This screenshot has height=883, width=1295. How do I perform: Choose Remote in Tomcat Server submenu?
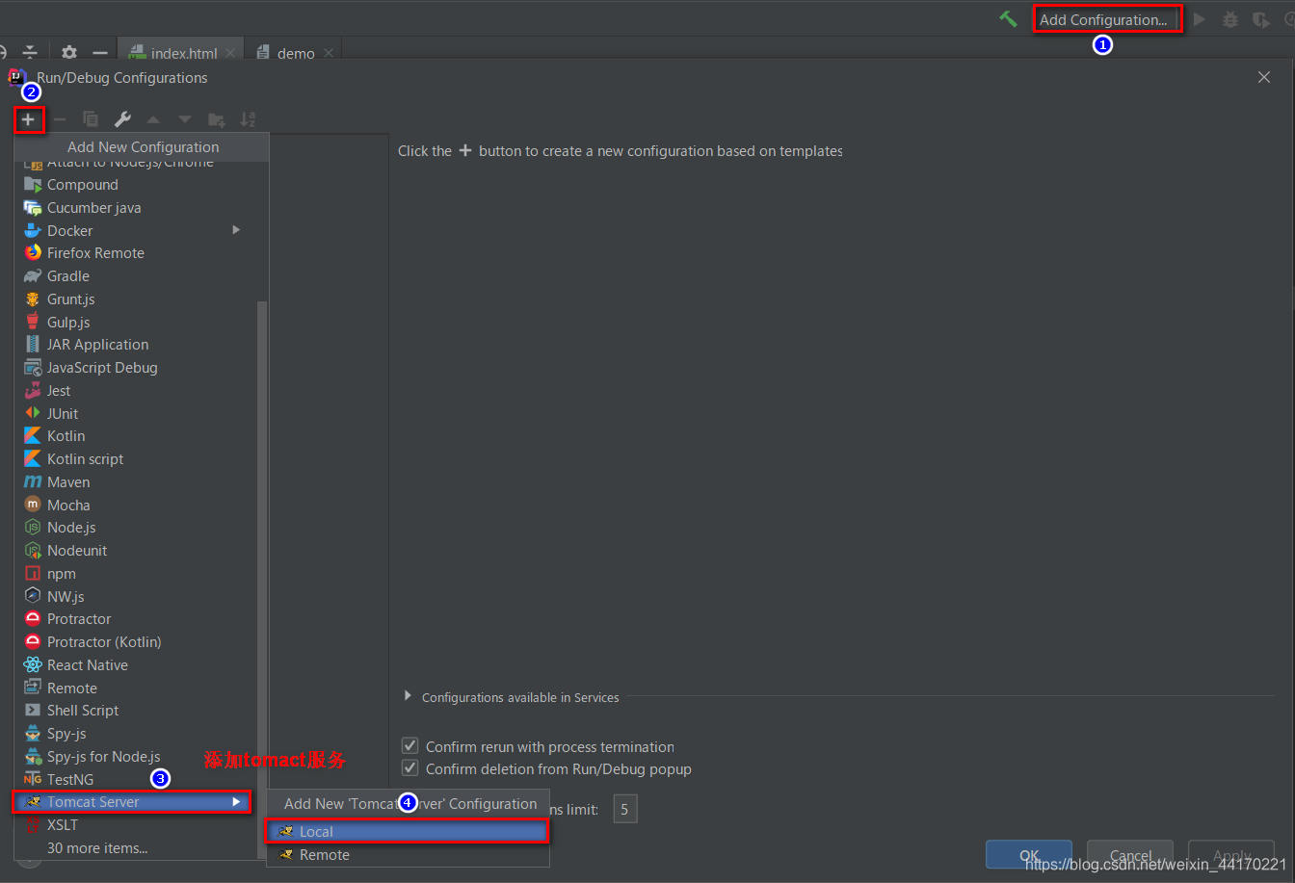[407, 855]
